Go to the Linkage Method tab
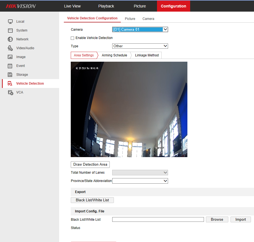 click(x=147, y=55)
